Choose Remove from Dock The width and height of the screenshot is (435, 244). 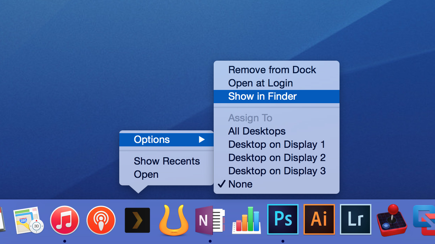(x=277, y=70)
